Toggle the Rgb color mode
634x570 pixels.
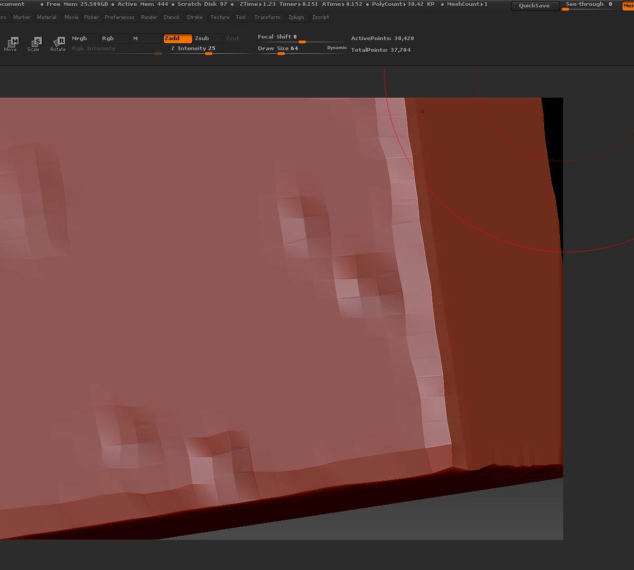click(114, 39)
